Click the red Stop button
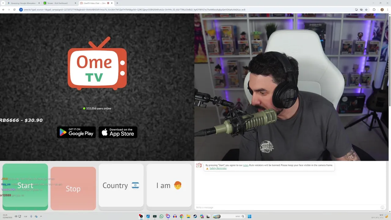Viewport: 391px width, 220px height. pos(73,189)
